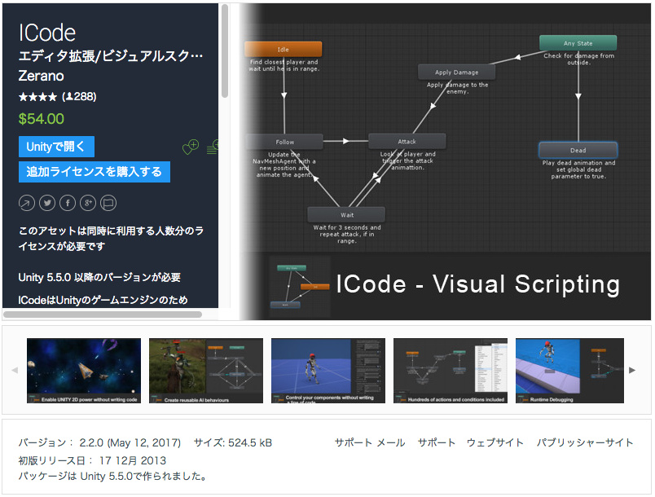
Task: Share on Google Plus icon
Action: click(88, 204)
